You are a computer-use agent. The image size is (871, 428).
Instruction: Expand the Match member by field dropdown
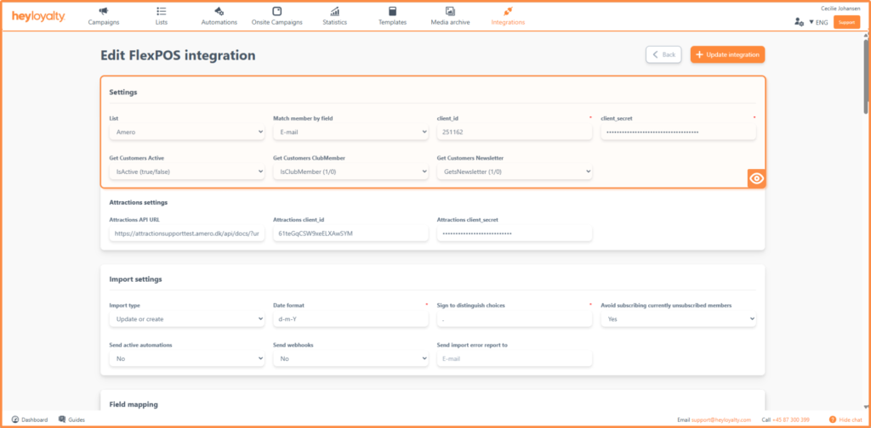350,132
